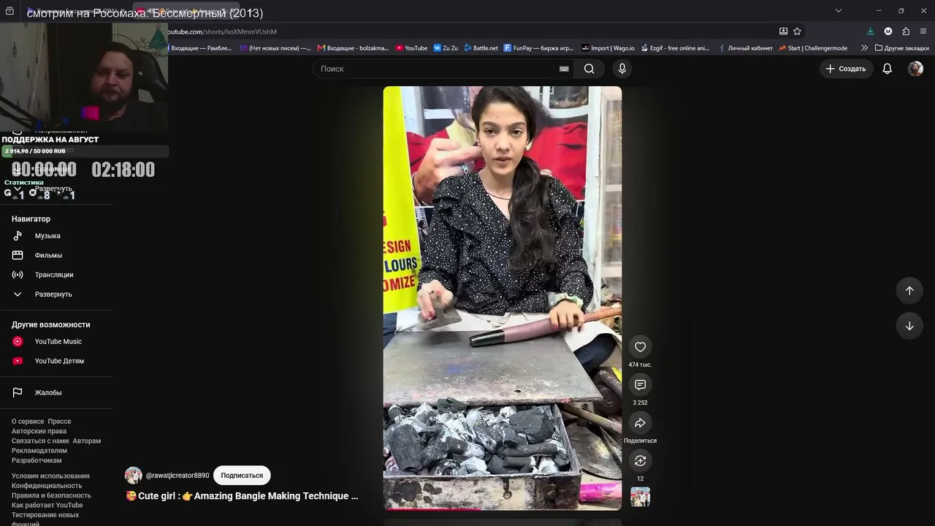Go to the previous Short with up arrow
The width and height of the screenshot is (935, 526).
tap(909, 291)
